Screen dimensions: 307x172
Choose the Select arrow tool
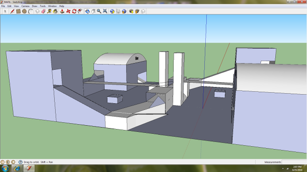5,11
